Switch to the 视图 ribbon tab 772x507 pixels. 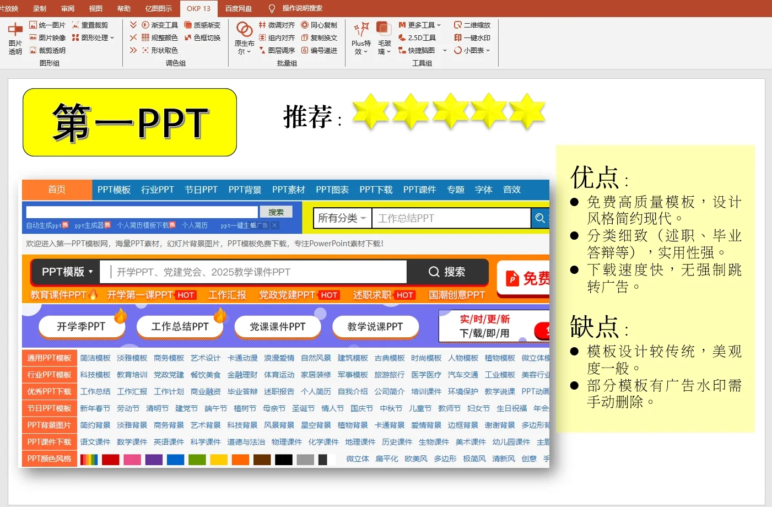[x=95, y=8]
